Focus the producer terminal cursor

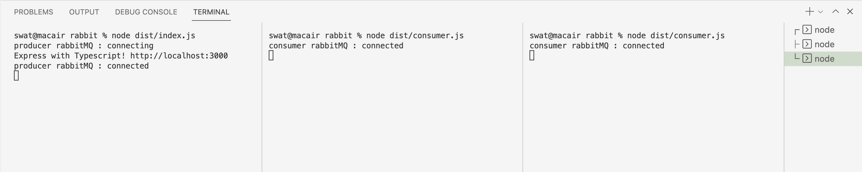pyautogui.click(x=16, y=76)
